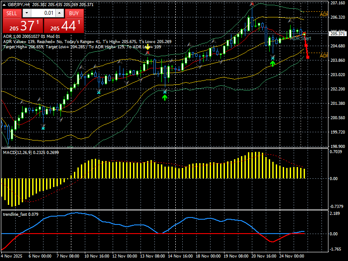Image resolution: width=348 pixels, height=261 pixels.
Task: Click the 203.020 price scale label
Action: [338, 74]
